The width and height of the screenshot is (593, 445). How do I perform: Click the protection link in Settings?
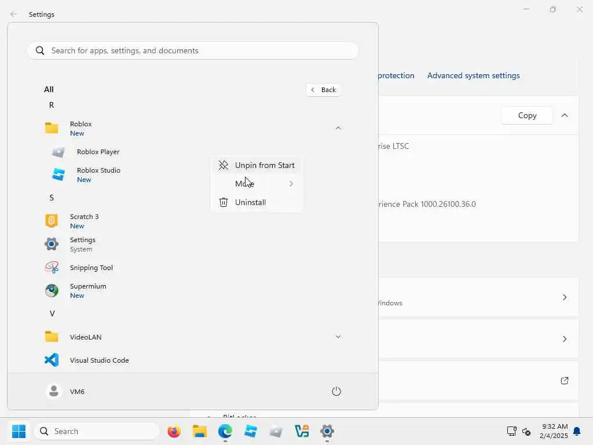click(x=396, y=76)
